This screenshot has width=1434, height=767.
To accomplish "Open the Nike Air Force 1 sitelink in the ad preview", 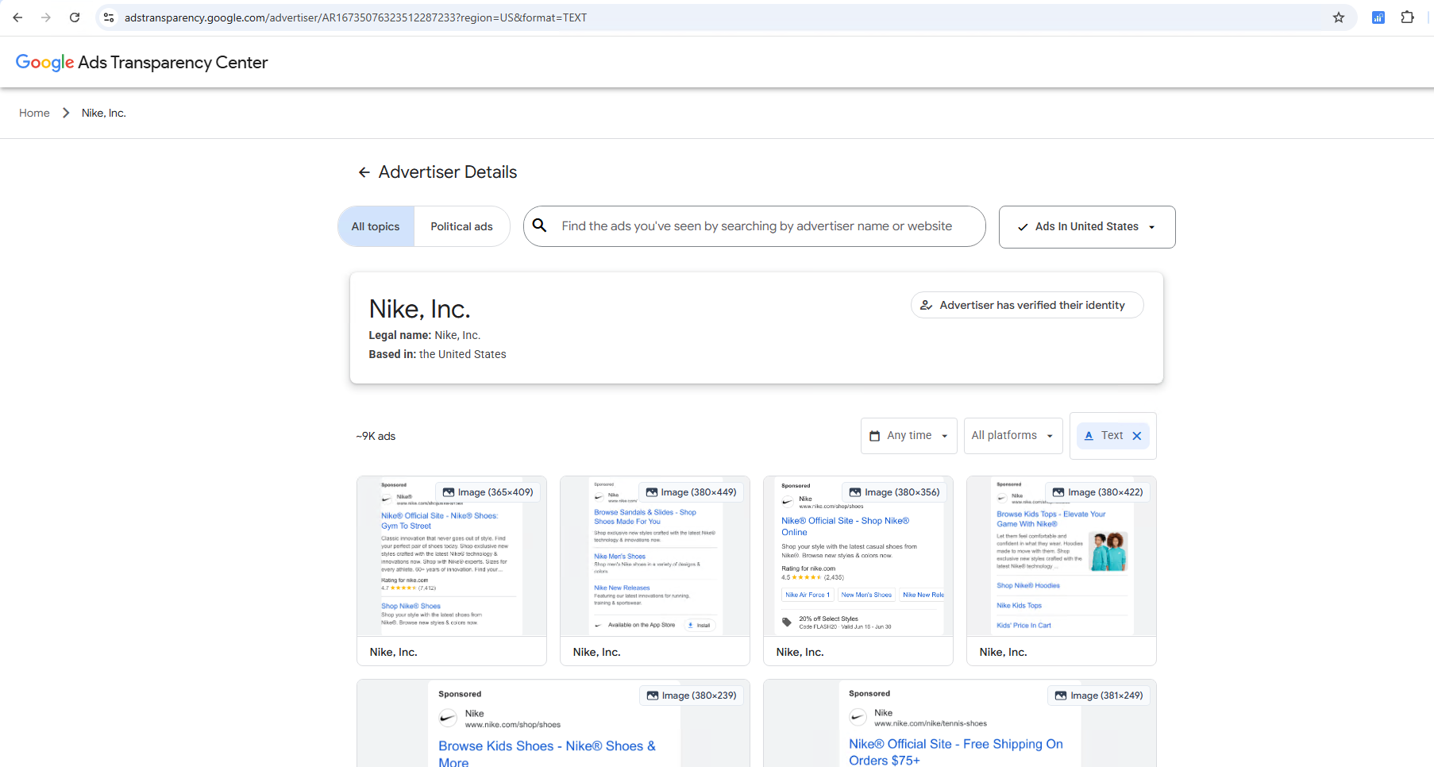I will coord(807,594).
